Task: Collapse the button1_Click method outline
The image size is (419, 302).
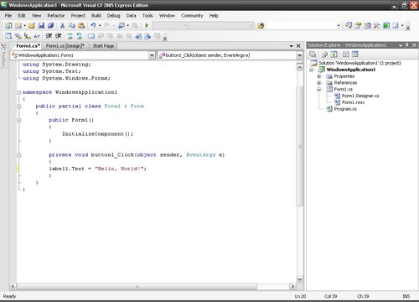Action: click(18, 155)
